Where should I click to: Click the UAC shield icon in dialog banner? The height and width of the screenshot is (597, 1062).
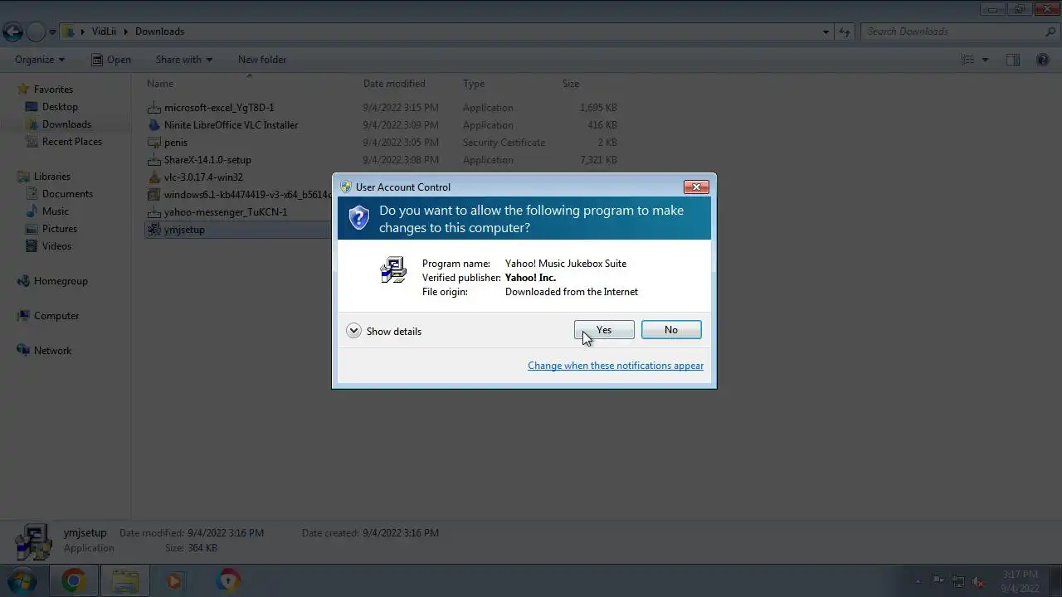point(358,218)
